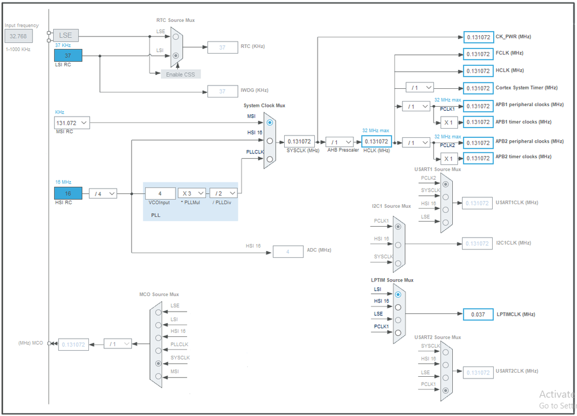
Task: Click the LPTIMCLK 0.037 output field
Action: [478, 314]
